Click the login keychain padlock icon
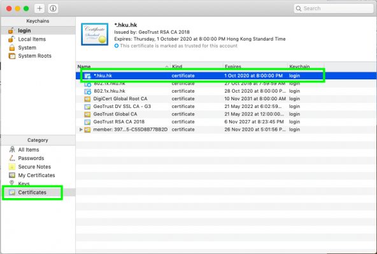 [11, 30]
